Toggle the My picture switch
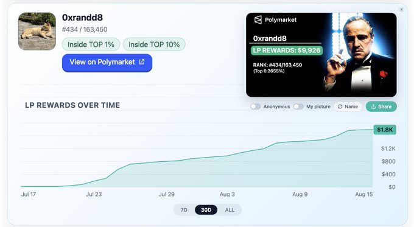This screenshot has height=227, width=414. point(298,107)
